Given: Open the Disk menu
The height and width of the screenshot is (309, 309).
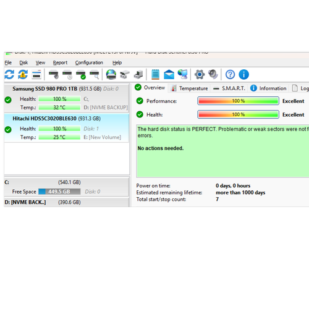Looking at the screenshot, I should [23, 62].
